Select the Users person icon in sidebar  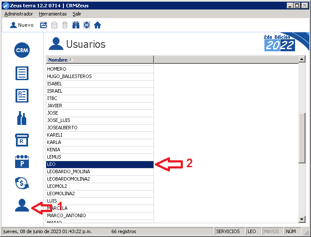22,205
